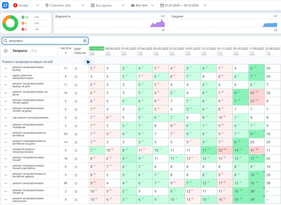Select query ремонт микроволновок в витебске адреса
Viewport: 281px width, 205px height.
point(29,175)
